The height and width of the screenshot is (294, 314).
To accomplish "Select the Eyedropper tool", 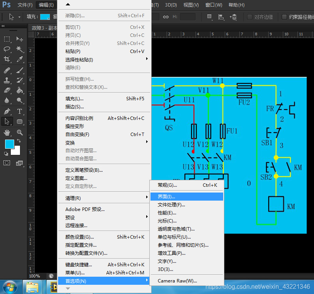I will (20, 59).
